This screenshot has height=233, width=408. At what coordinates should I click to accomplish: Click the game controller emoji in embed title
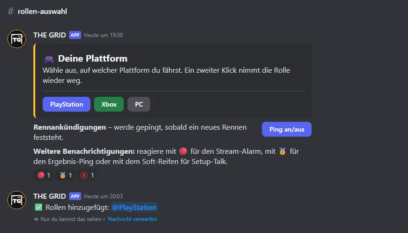[x=49, y=59]
